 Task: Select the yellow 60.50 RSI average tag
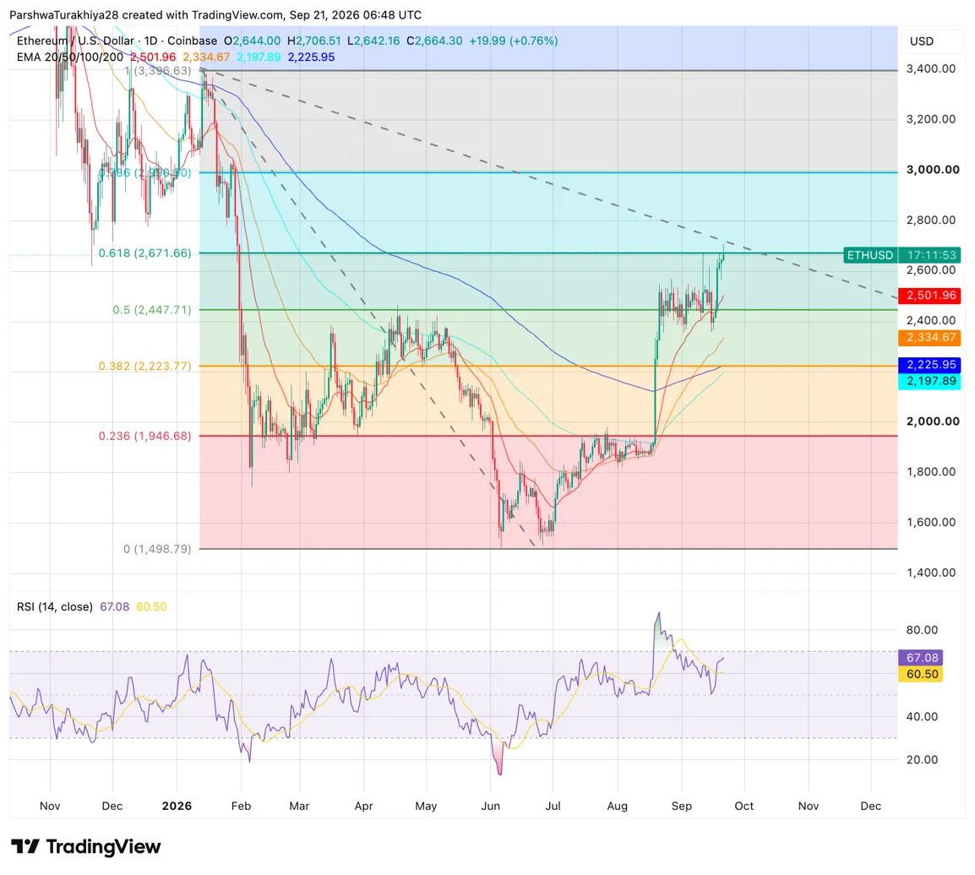coord(921,674)
